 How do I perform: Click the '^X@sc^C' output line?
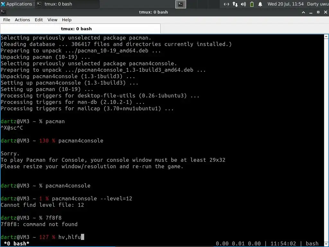point(12,128)
